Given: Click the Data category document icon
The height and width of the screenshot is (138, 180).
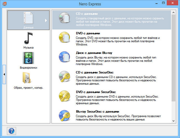Looking at the screenshot, I should point(28,18).
